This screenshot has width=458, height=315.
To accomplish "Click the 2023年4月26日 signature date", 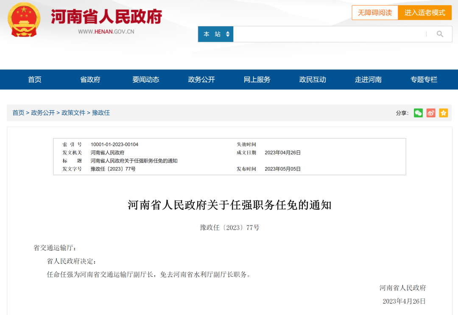I will pos(404,301).
